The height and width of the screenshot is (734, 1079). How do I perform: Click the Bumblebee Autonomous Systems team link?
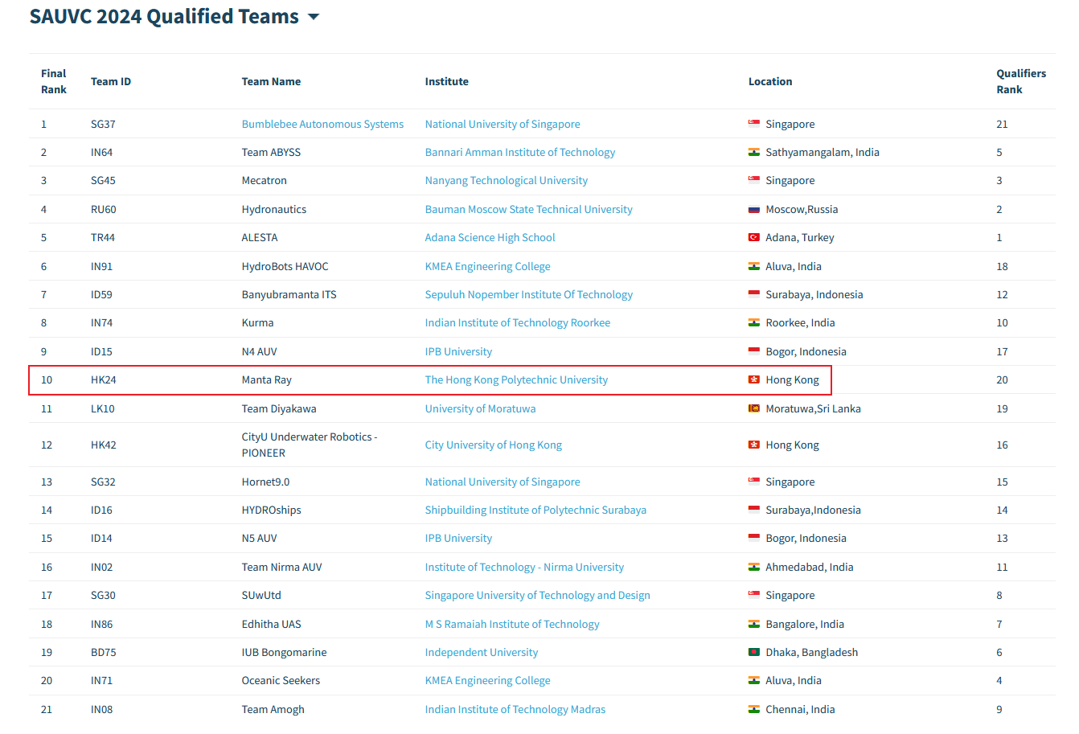click(x=322, y=124)
